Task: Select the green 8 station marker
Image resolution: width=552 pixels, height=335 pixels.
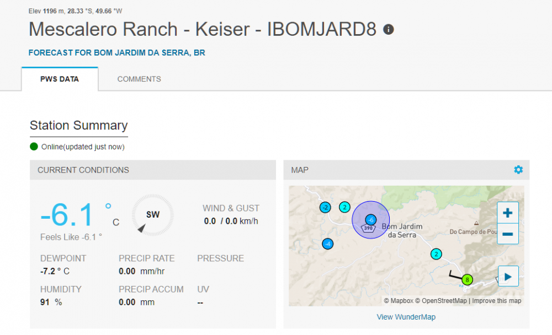Action: coord(467,279)
